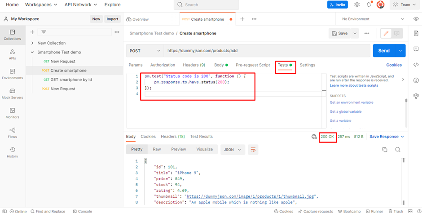422x213 pixels.
Task: Open the Save Response dropdown
Action: (x=387, y=137)
